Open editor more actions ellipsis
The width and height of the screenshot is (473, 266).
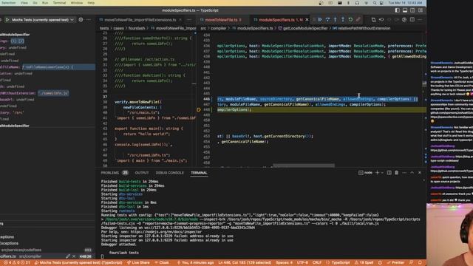coord(420,20)
